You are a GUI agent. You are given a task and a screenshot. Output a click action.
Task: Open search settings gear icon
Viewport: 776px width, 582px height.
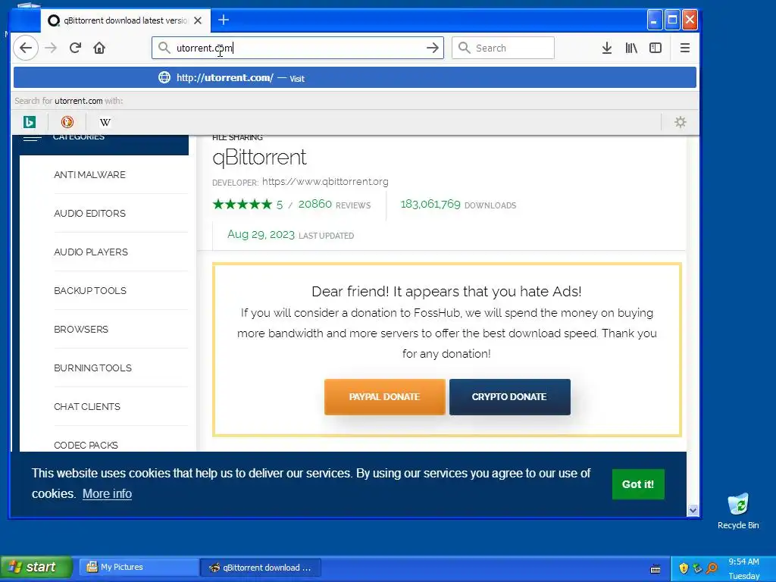click(681, 122)
